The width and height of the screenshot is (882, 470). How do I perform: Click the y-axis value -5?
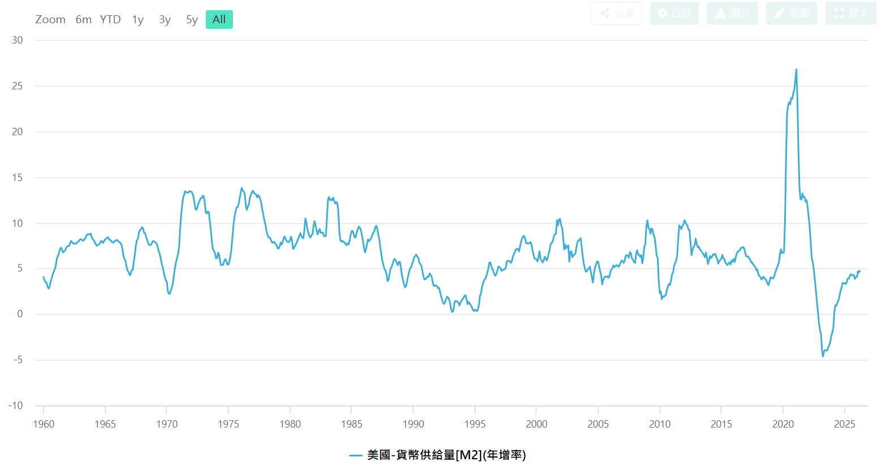tap(19, 360)
